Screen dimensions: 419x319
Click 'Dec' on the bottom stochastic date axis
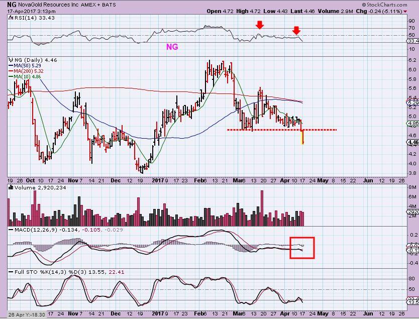click(x=116, y=313)
